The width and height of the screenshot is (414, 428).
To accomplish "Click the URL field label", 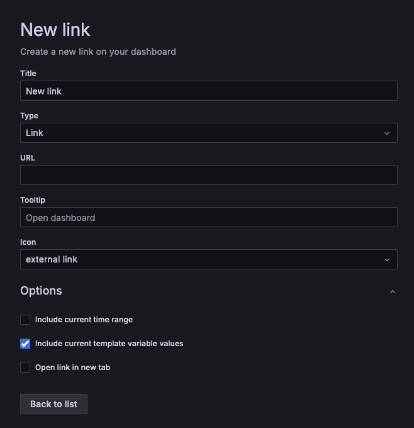I will 28,158.
